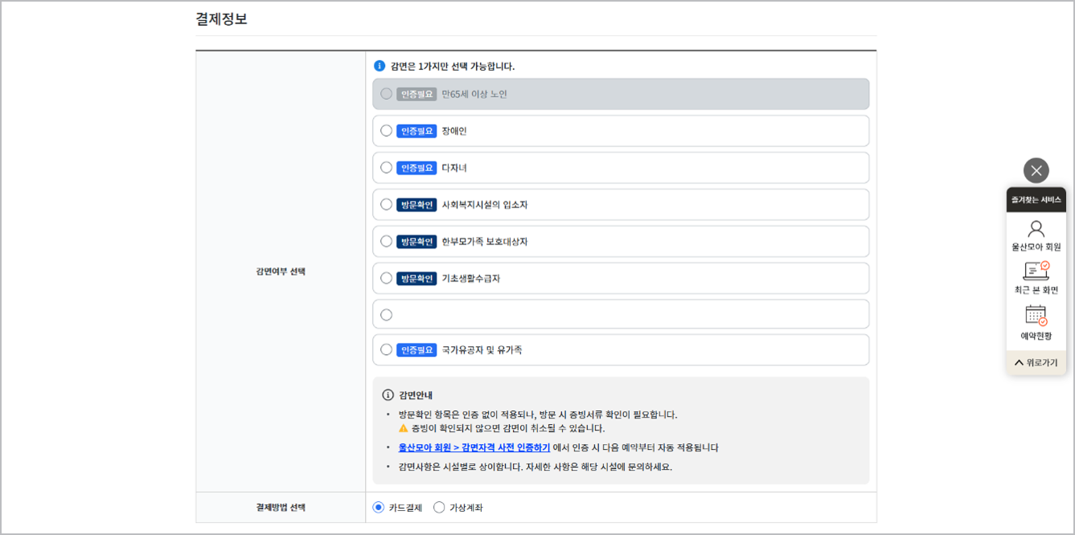
Task: Click the 위로가기 button
Action: coord(1037,362)
